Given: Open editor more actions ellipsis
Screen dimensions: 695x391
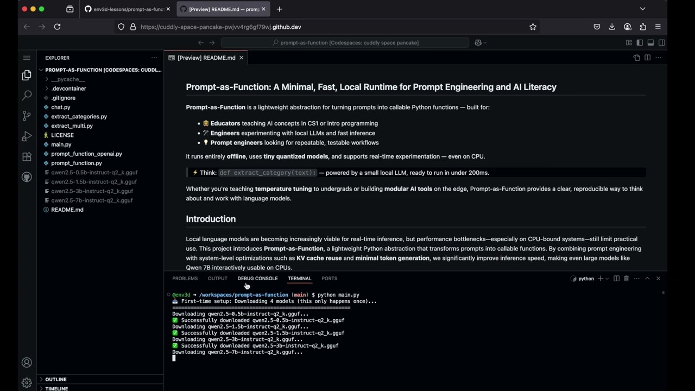Looking at the screenshot, I should click(x=658, y=58).
